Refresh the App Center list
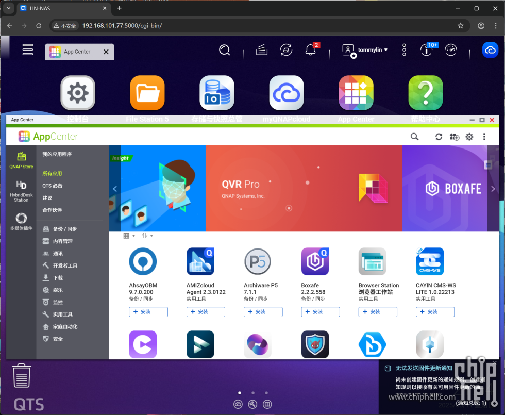 439,137
